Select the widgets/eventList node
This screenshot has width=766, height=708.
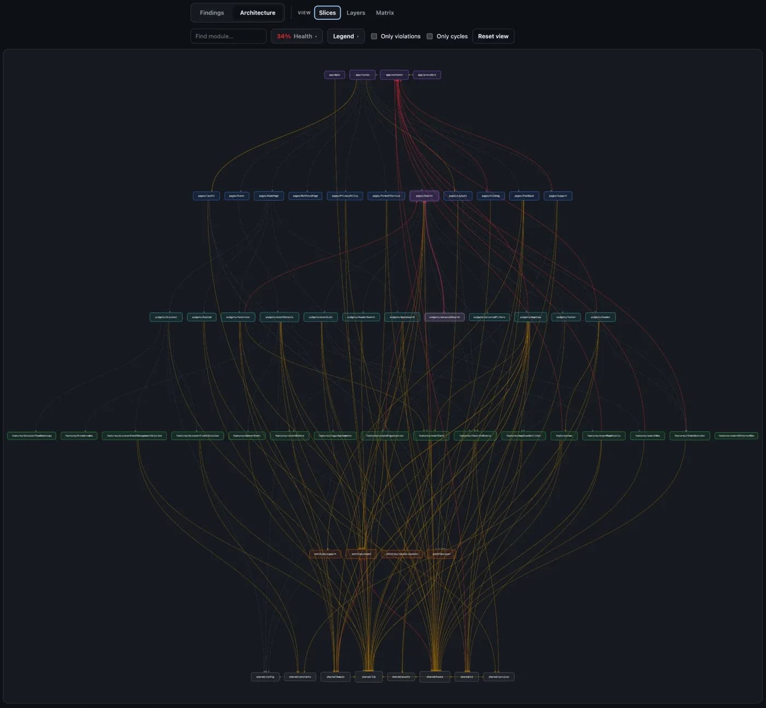[x=321, y=317]
